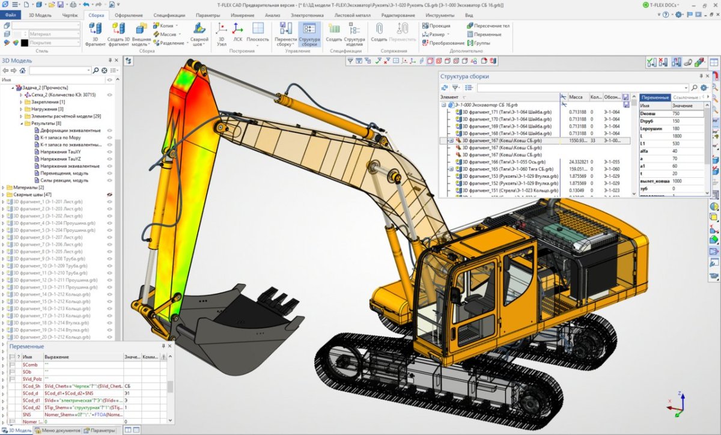The image size is (721, 435).
Task: Toggle visibility of Сварные швы group
Action: [x=109, y=195]
